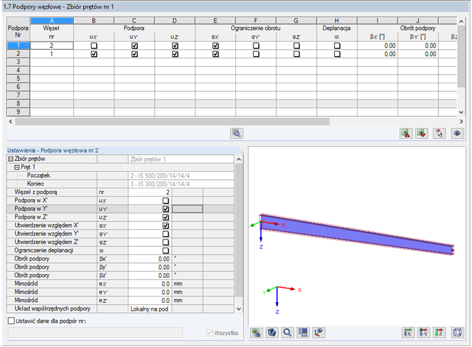Viewport: 472px width, 347px height.
Task: Click the 'Układ współrzędnych podpory' label
Action: (52, 308)
